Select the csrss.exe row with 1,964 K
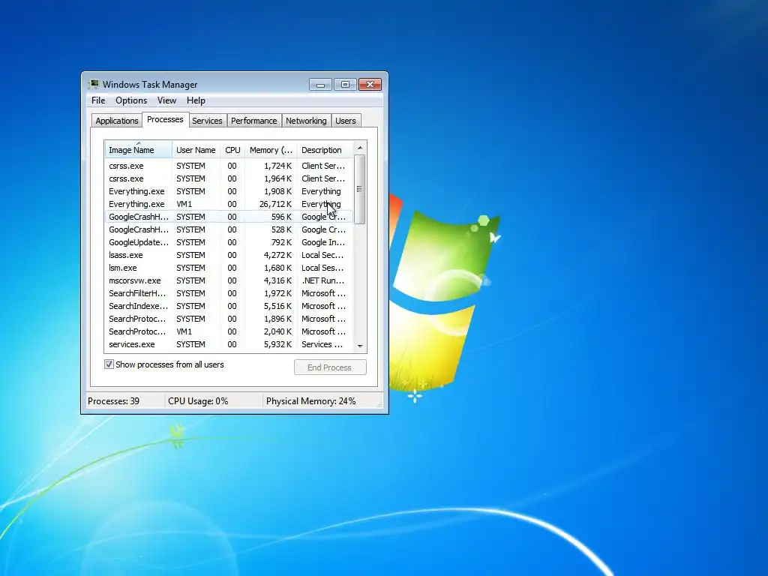The image size is (768, 576). [228, 178]
